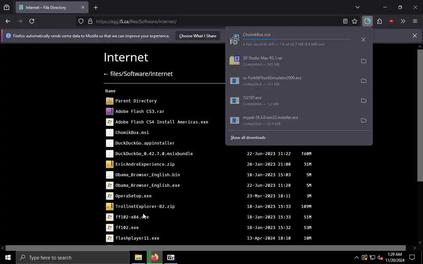Close the Internet – File Directory tab
The height and width of the screenshot is (264, 423).
(83, 7)
